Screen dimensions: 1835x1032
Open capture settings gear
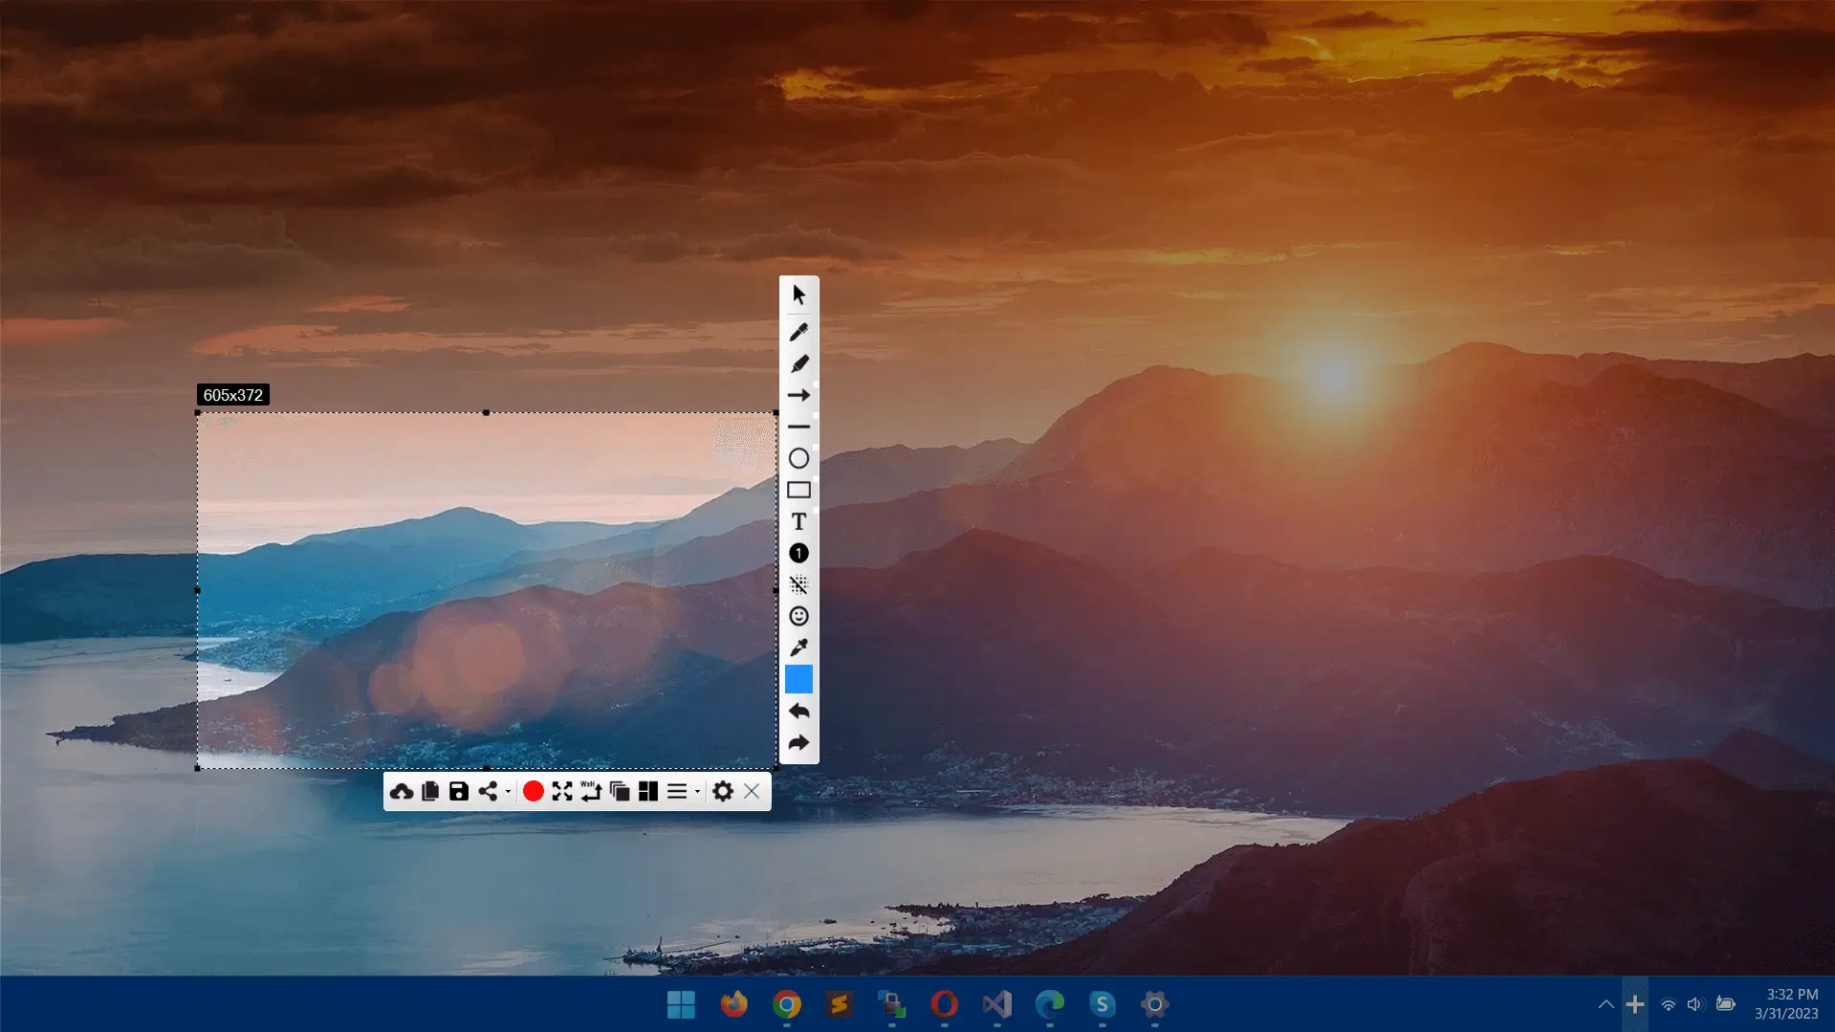pyautogui.click(x=722, y=791)
